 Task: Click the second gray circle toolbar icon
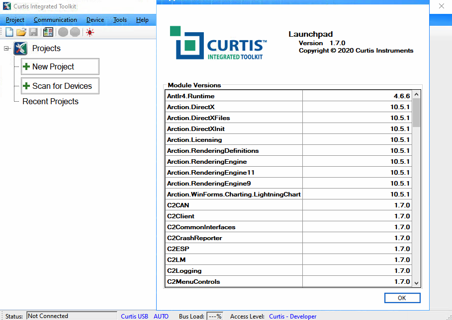click(x=75, y=32)
